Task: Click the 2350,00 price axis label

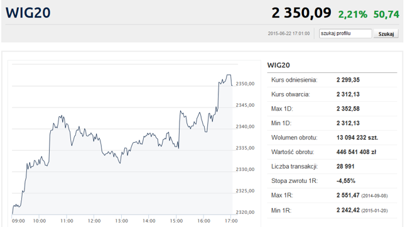Action: tap(245, 84)
